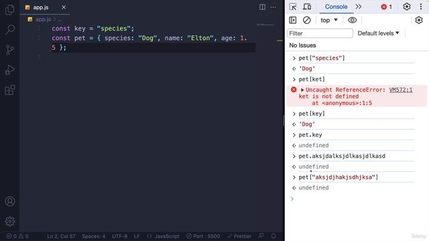Open errors and warnings in status bar
The width and height of the screenshot is (429, 241).
pos(17,236)
